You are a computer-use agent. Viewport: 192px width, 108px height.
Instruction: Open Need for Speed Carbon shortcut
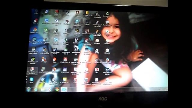tap(34, 41)
